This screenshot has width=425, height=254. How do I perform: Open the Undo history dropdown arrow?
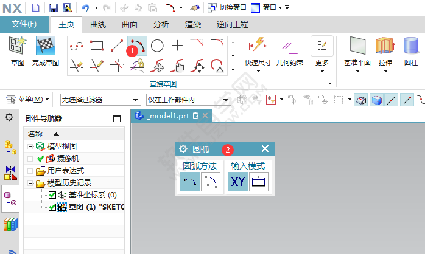coord(96,7)
